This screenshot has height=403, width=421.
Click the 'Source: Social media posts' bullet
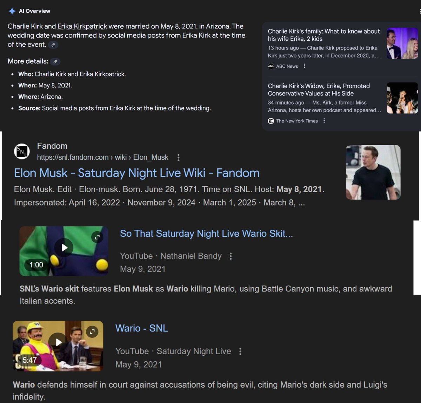114,108
